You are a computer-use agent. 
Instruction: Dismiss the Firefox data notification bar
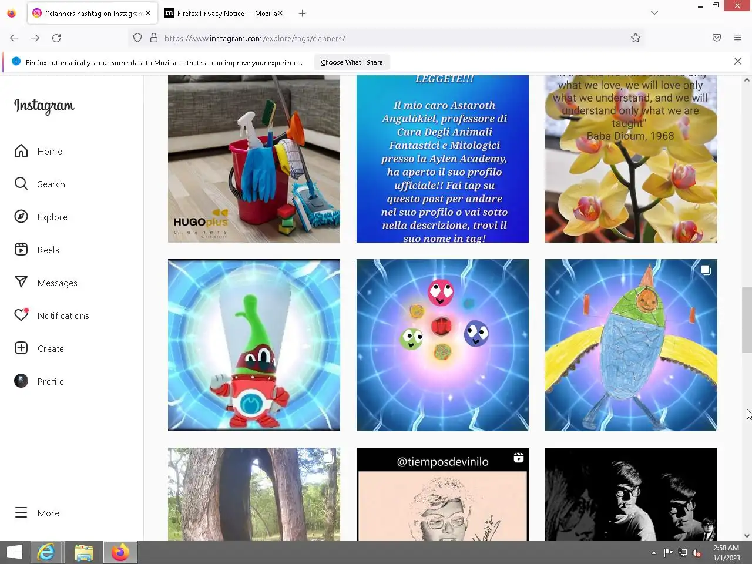tap(738, 62)
